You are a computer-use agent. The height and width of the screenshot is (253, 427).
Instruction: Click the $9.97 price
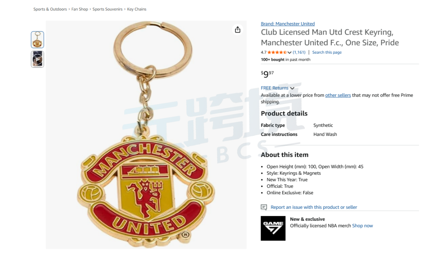click(267, 74)
